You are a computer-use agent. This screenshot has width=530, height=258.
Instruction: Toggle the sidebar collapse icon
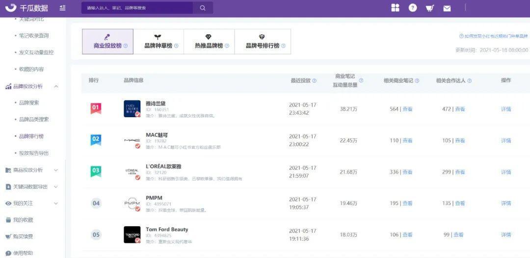[x=62, y=8]
